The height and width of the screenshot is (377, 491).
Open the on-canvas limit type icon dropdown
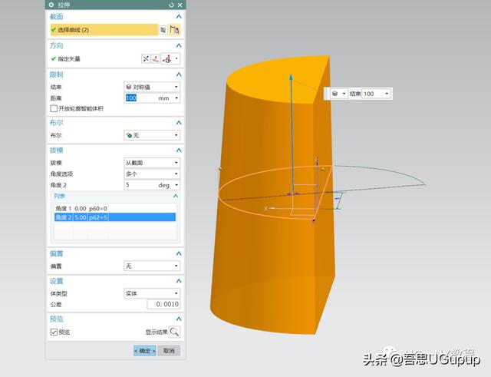pos(339,94)
